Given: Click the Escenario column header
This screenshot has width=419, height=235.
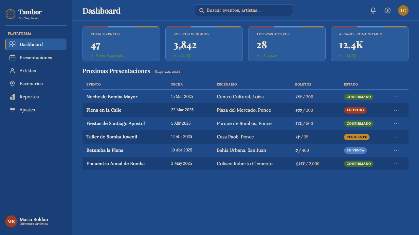Looking at the screenshot, I should [227, 85].
